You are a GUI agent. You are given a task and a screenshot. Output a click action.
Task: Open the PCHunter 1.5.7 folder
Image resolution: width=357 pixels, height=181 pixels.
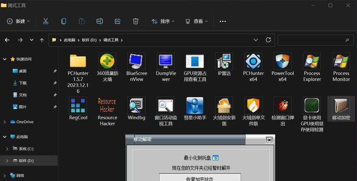(78, 61)
